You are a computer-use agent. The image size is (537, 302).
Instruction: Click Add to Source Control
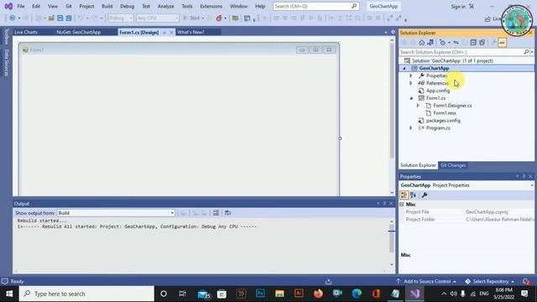(427, 282)
